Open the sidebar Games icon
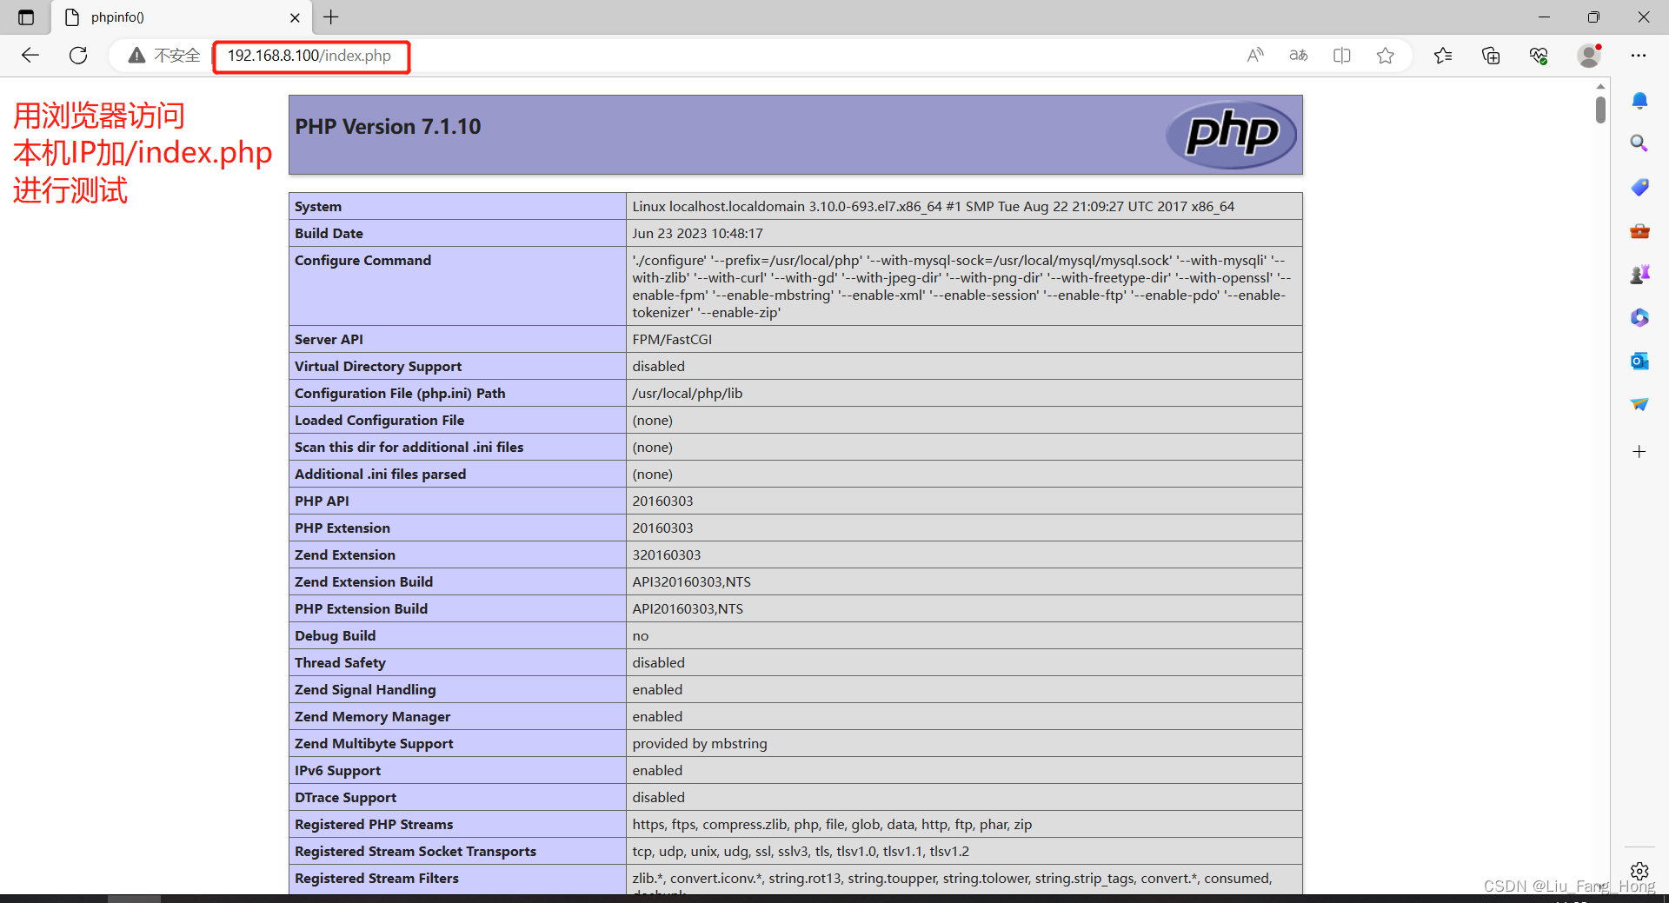 tap(1639, 275)
